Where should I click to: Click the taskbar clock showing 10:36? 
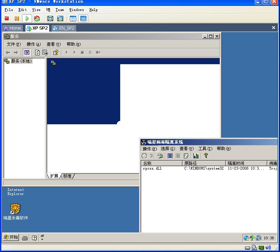point(269,238)
